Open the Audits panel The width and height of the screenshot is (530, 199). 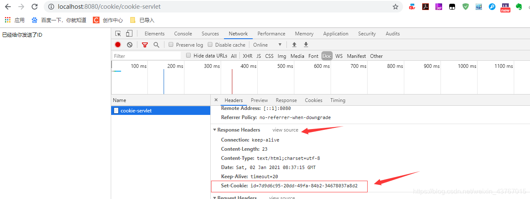point(393,34)
